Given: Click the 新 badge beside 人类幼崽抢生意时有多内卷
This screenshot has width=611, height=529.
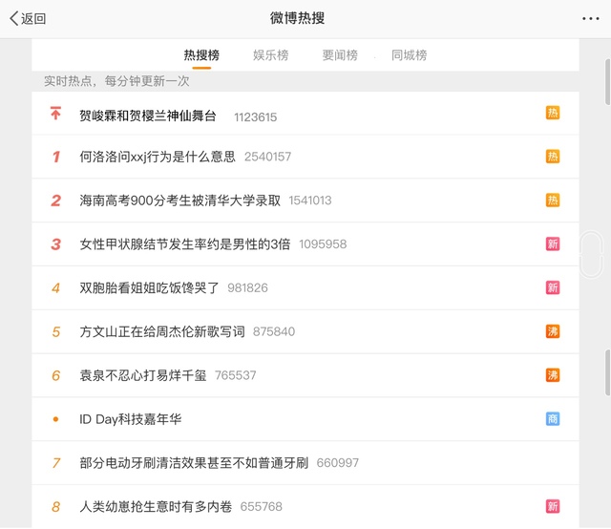Looking at the screenshot, I should point(553,506).
